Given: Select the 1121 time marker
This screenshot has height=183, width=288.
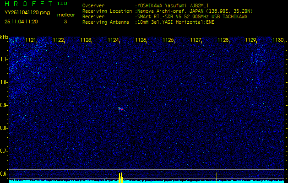Looking at the screenshot, I should [x=31, y=40].
